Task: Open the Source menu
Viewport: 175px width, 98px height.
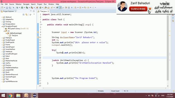Action: (11, 4)
